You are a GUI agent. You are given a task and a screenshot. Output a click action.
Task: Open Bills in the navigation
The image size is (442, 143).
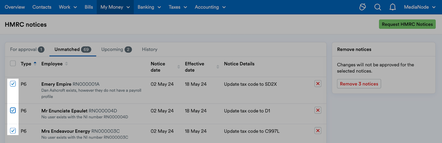coord(89,7)
